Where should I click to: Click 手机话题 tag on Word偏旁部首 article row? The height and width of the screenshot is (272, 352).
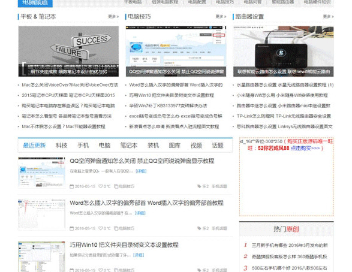[219, 228]
